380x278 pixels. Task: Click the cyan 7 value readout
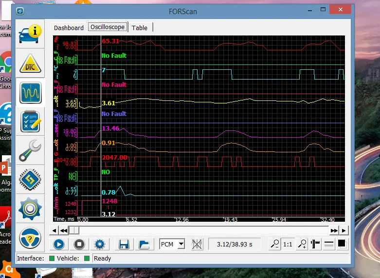pyautogui.click(x=104, y=70)
